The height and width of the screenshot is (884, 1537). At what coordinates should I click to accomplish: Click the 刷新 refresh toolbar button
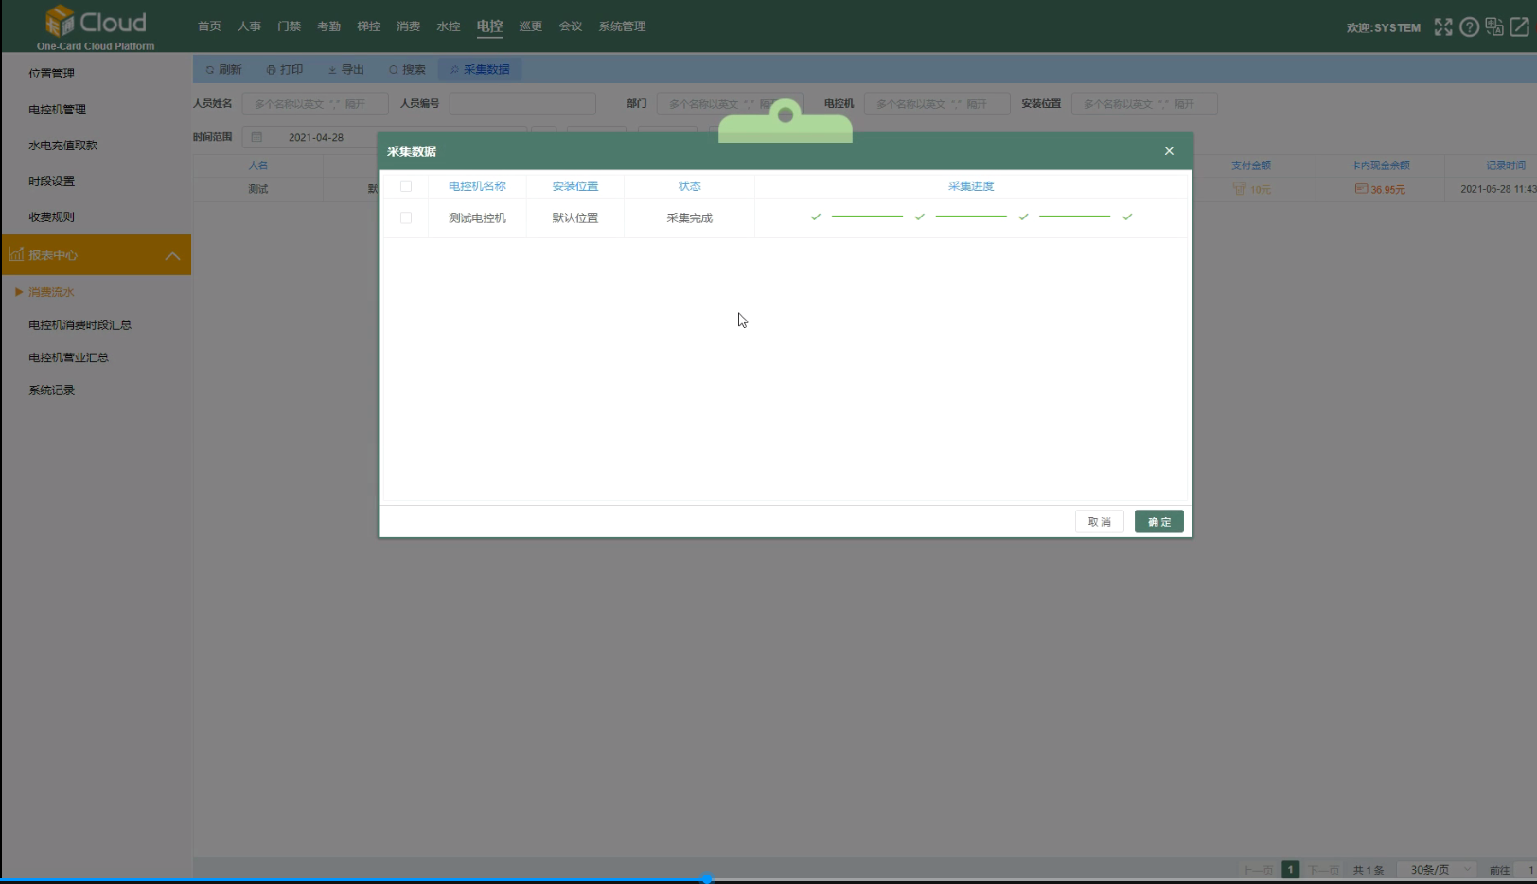pos(224,70)
